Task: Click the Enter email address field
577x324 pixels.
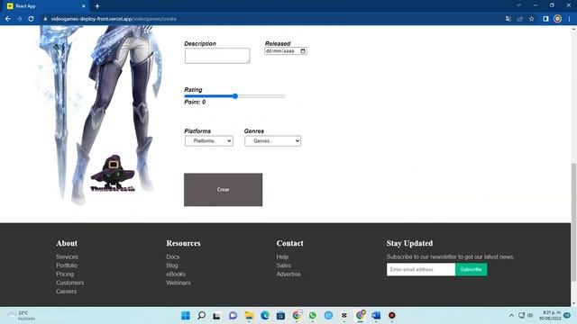Action: [x=421, y=269]
